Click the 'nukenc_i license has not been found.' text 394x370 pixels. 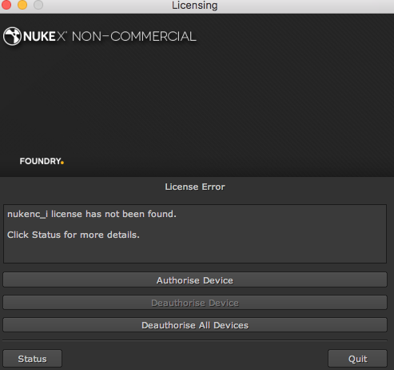click(x=92, y=214)
